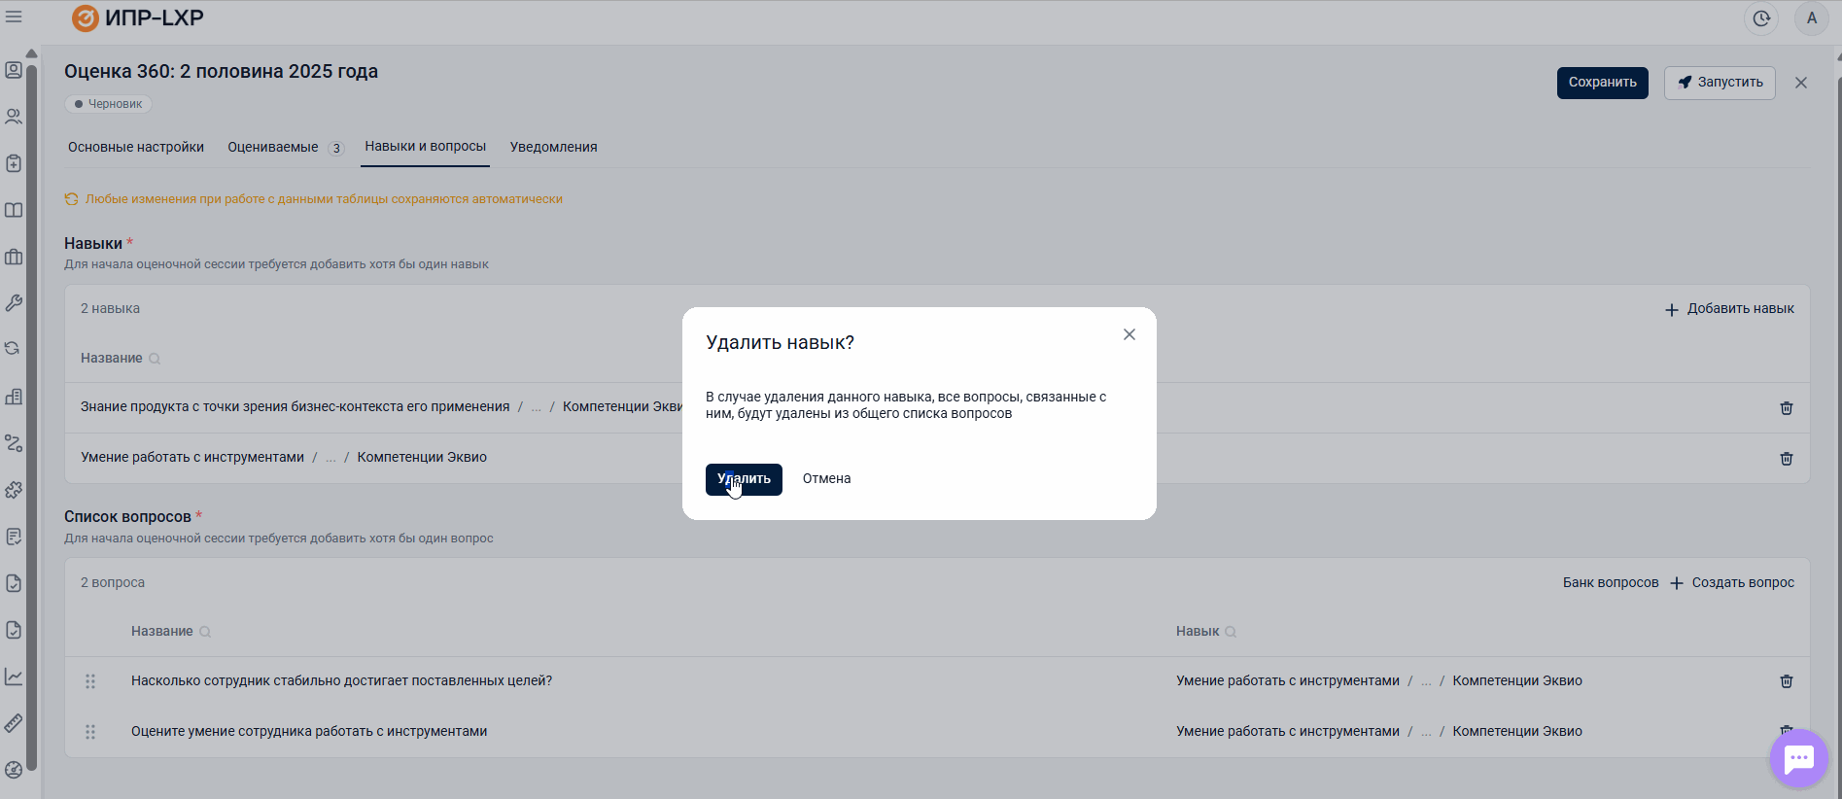Click the "Запустить" button
The width and height of the screenshot is (1842, 799).
tap(1720, 83)
